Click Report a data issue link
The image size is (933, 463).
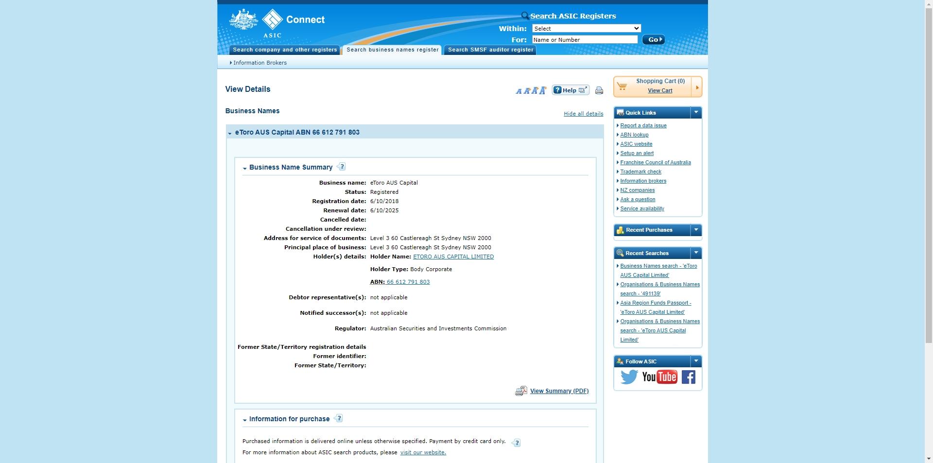(x=643, y=126)
